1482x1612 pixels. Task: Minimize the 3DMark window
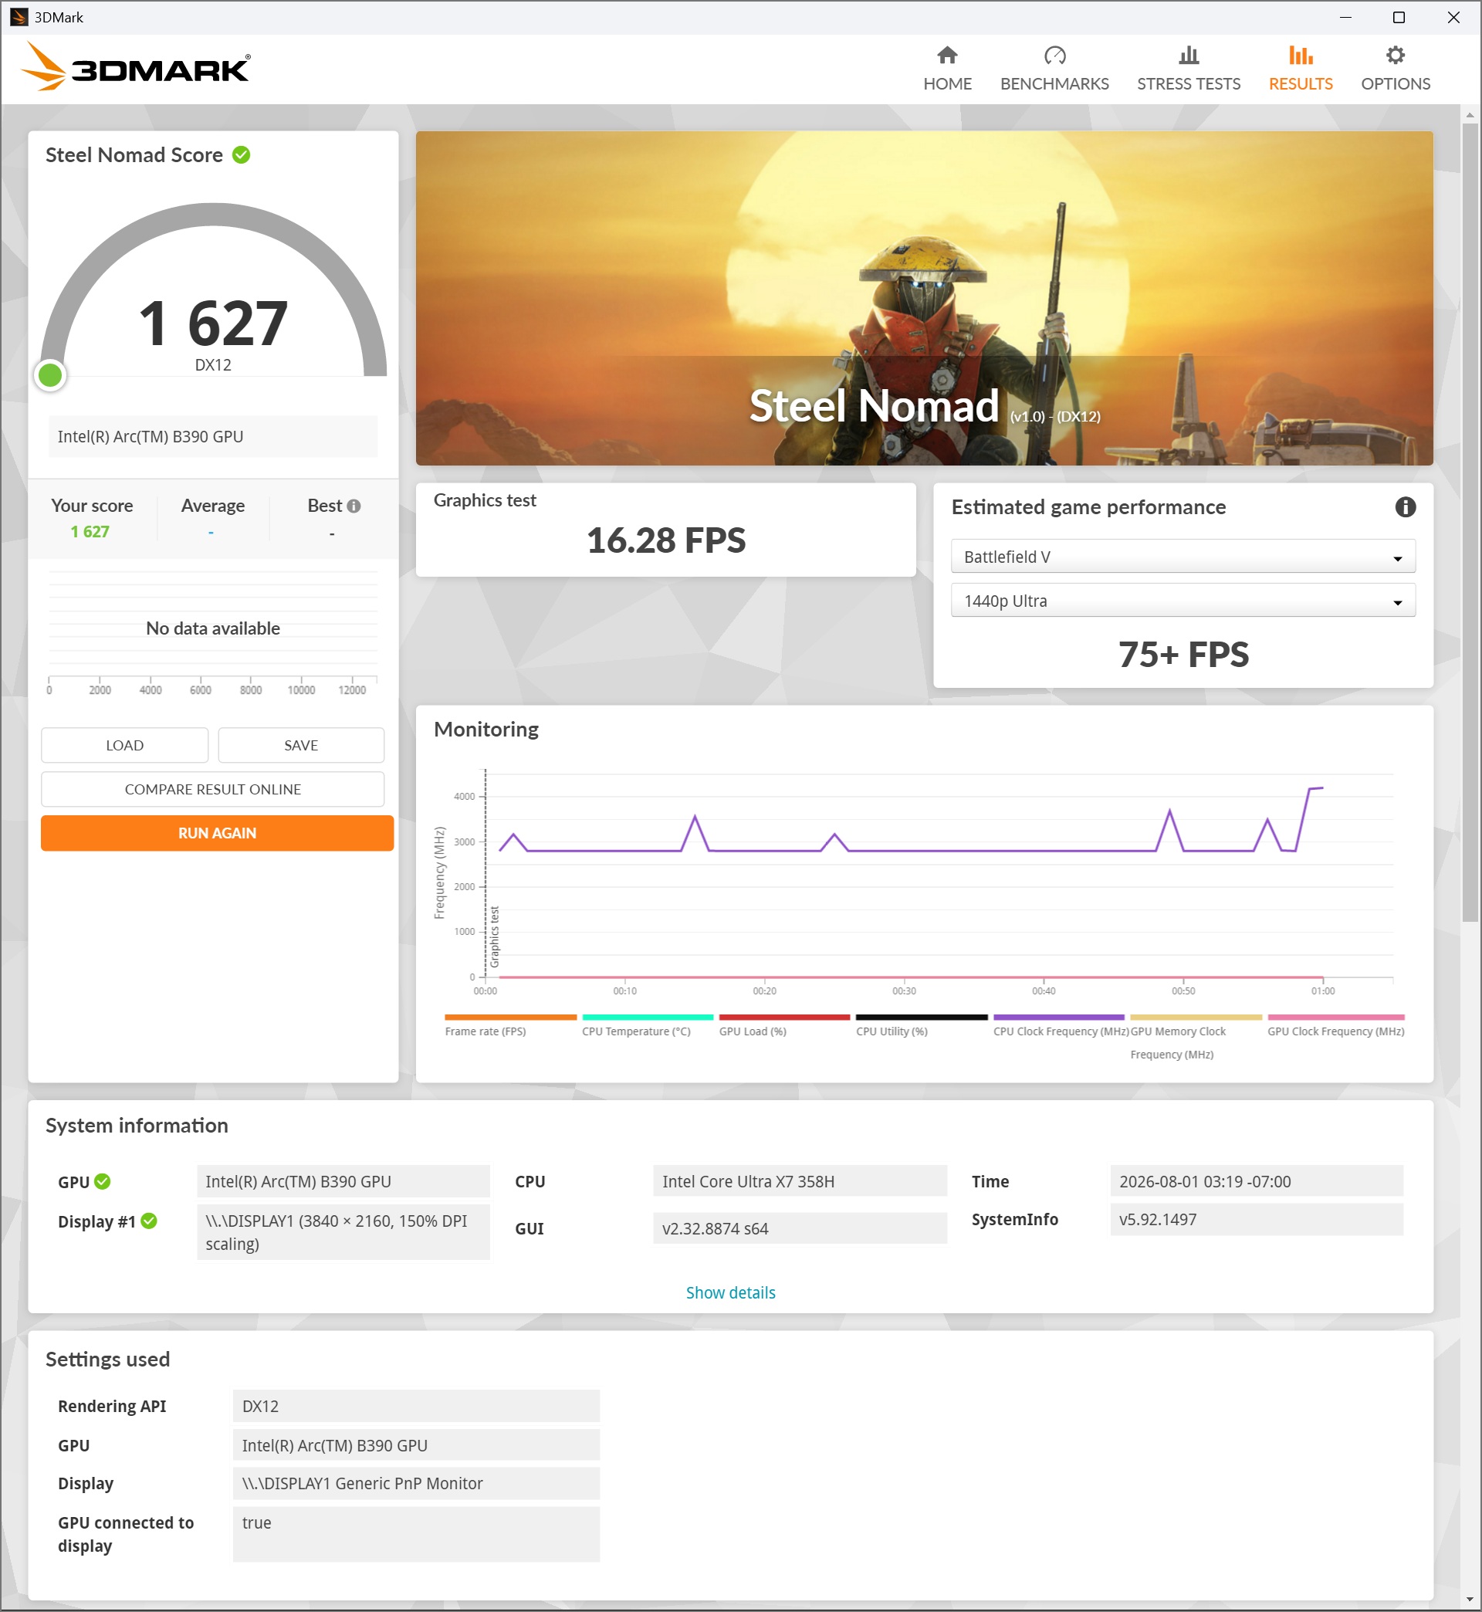(x=1345, y=17)
